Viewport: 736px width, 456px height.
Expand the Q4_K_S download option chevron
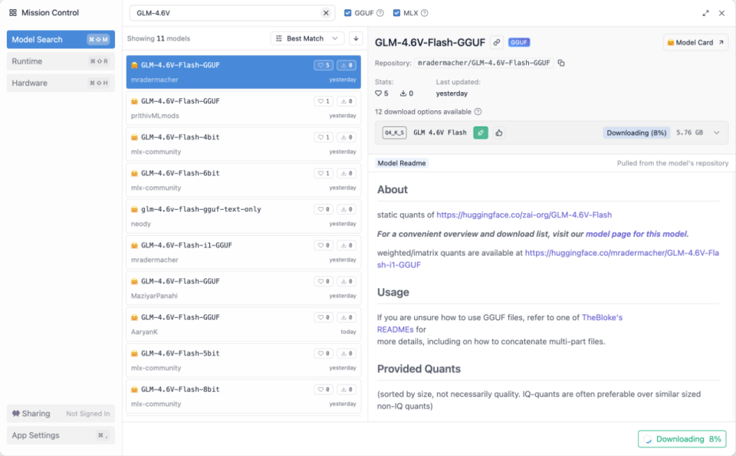tap(717, 133)
